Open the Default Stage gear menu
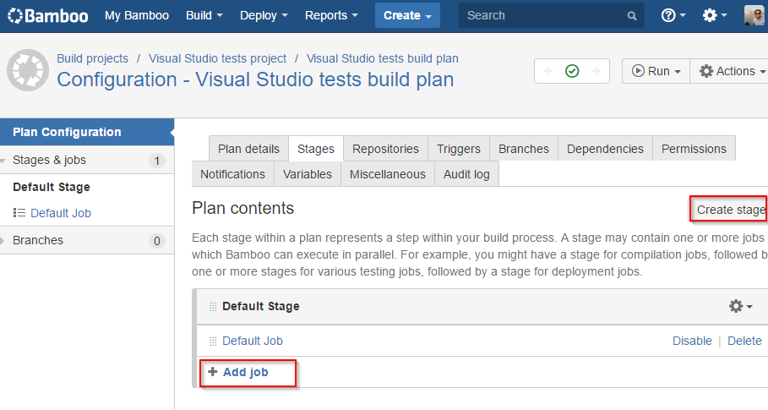 (740, 306)
